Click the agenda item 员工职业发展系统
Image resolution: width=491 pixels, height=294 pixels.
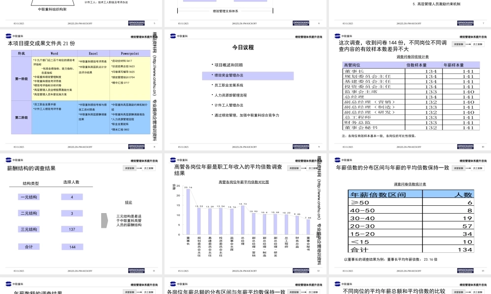click(x=229, y=85)
